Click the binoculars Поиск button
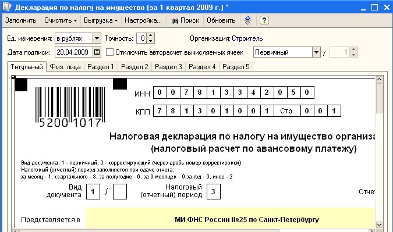Viewport: 393px width, 232px height. coord(186,20)
